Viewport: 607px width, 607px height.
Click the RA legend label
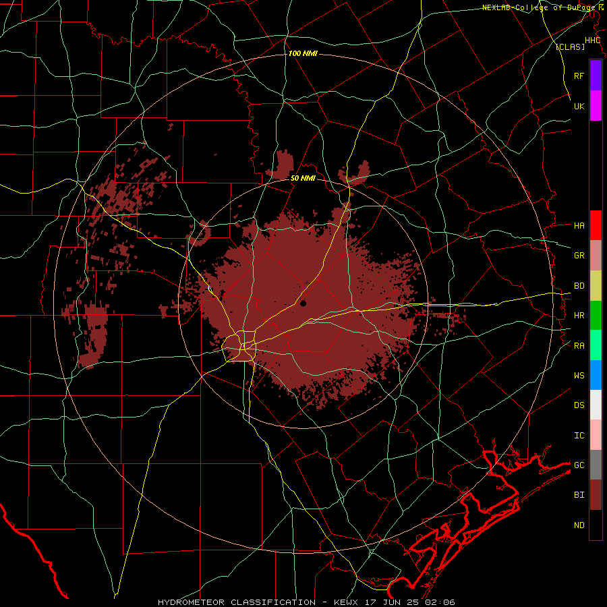[579, 346]
